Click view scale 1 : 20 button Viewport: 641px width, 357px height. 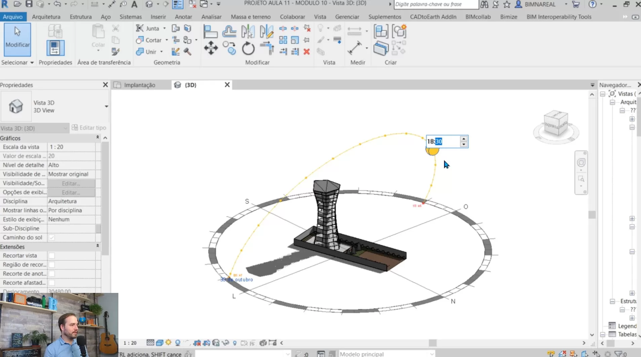130,343
